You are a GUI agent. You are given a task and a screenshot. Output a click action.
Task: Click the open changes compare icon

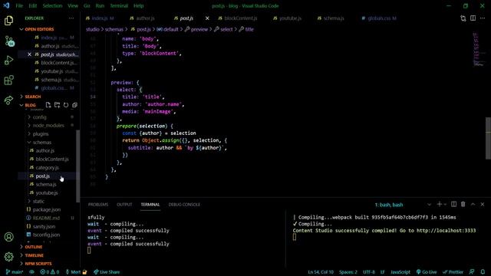click(x=463, y=18)
